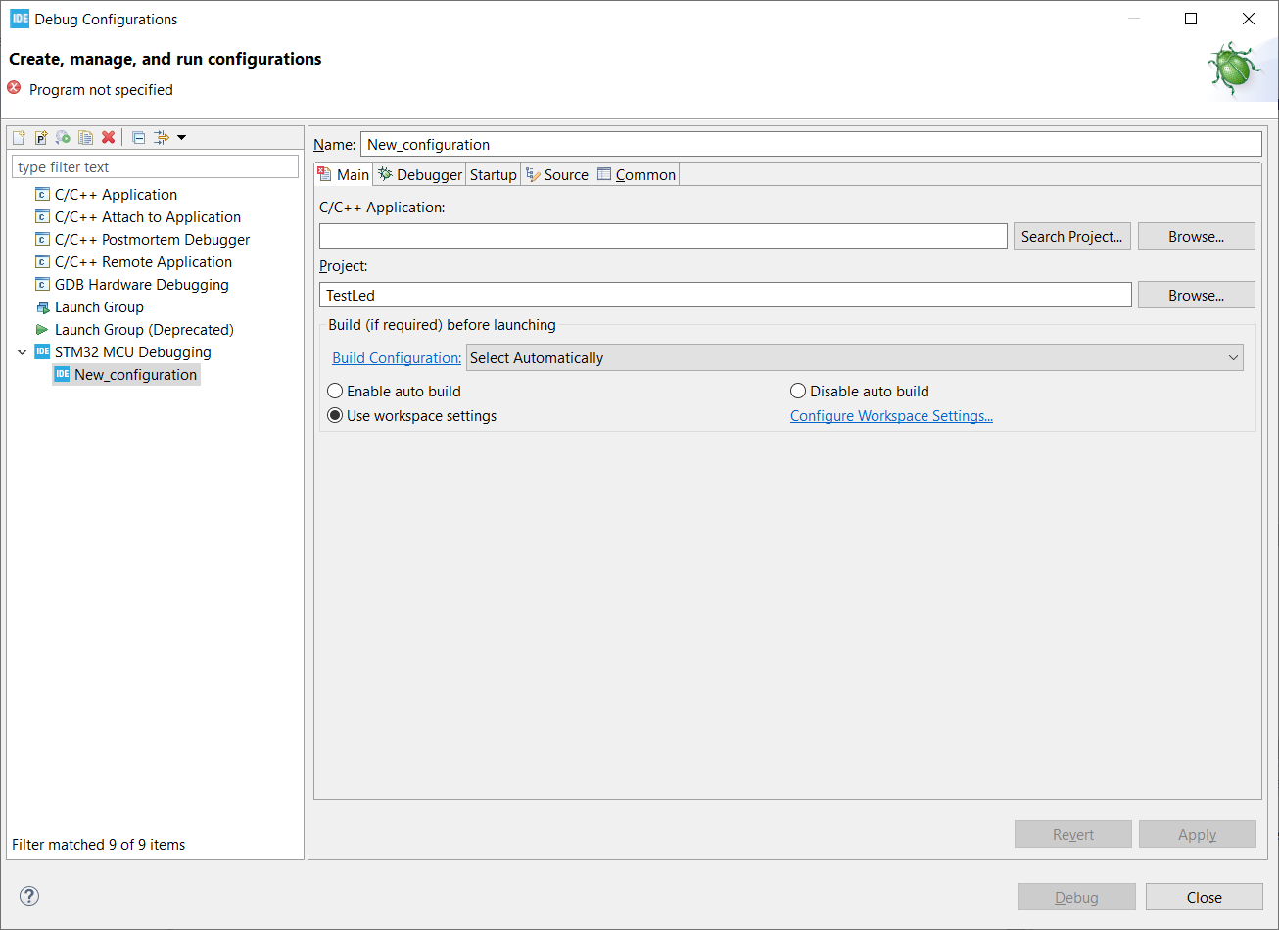Click the Launch Group icon
Image resolution: width=1279 pixels, height=930 pixels.
(x=42, y=307)
